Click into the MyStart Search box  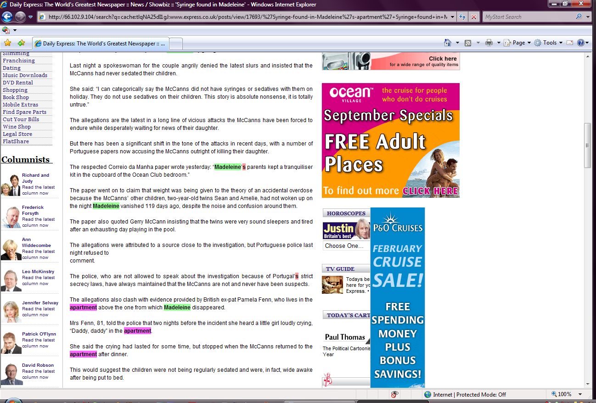coord(527,17)
